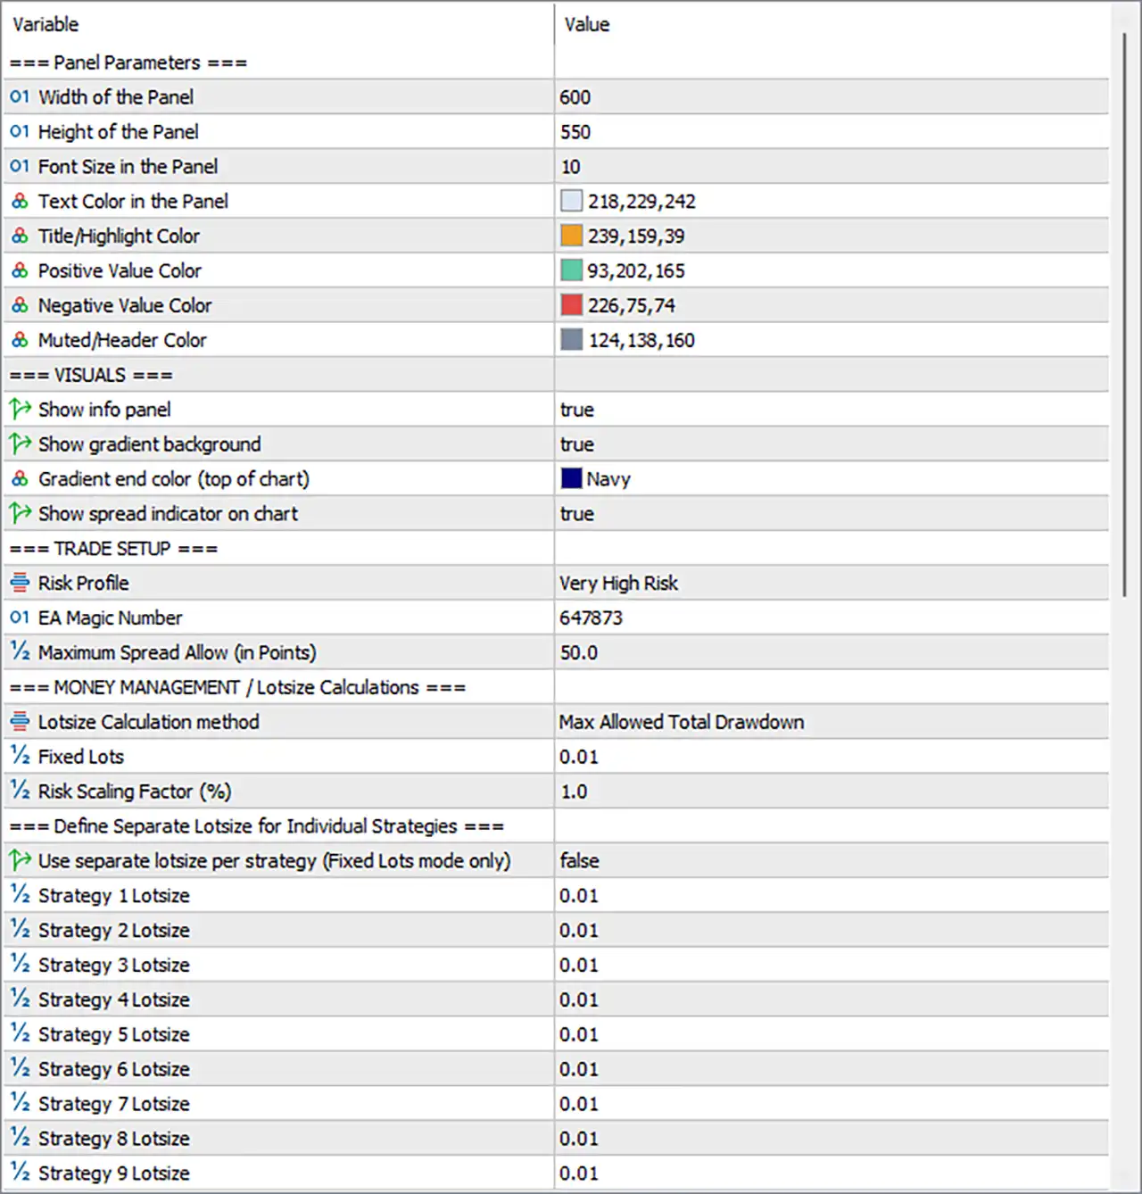Select the Strategy 5 Lotsize row label
This screenshot has height=1194, width=1142.
tap(113, 1034)
